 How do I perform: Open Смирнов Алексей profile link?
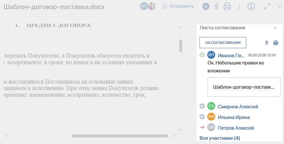tap(238, 107)
